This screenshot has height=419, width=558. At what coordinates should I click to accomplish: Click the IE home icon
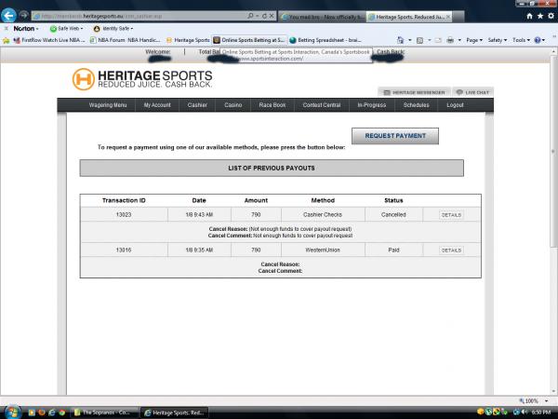pyautogui.click(x=531, y=16)
